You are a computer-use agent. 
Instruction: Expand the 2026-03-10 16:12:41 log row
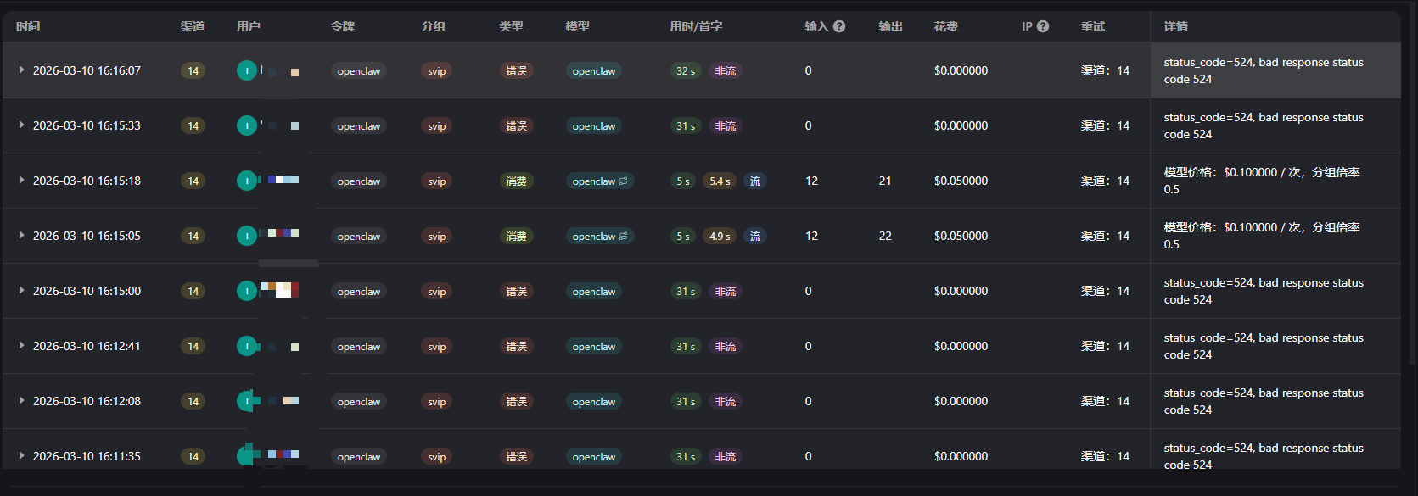tap(21, 346)
